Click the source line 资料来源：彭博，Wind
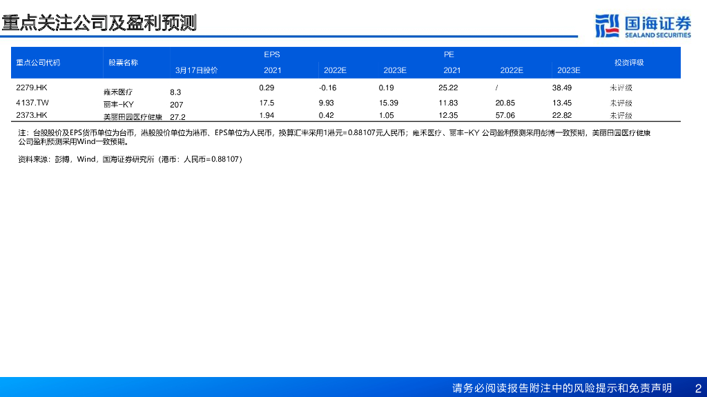Image resolution: width=707 pixels, height=397 pixels. [130, 159]
